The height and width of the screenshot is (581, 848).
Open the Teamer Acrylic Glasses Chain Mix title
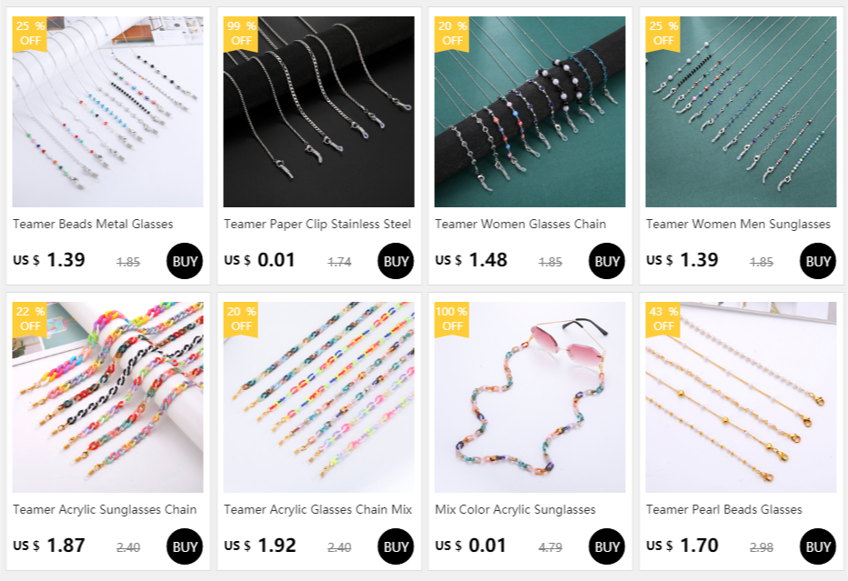click(318, 509)
